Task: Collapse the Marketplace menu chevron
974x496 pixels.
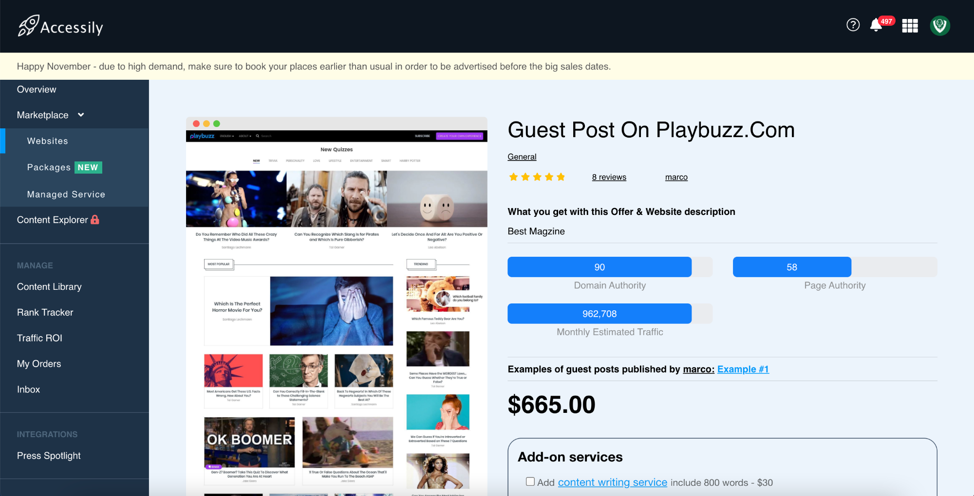Action: pos(81,115)
